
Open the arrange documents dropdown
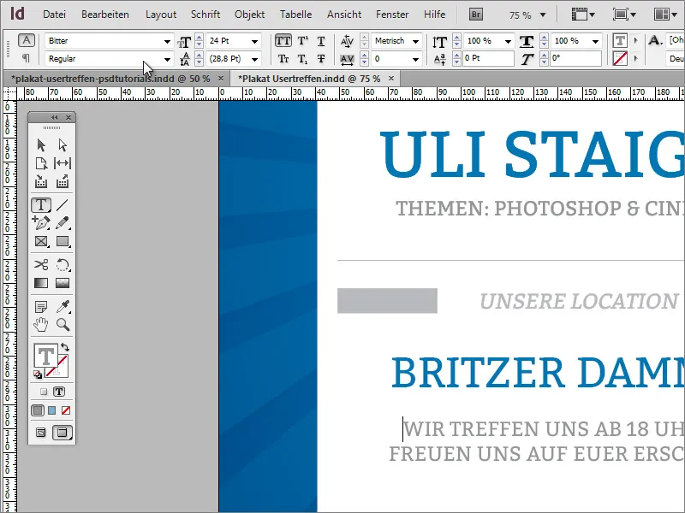click(664, 15)
